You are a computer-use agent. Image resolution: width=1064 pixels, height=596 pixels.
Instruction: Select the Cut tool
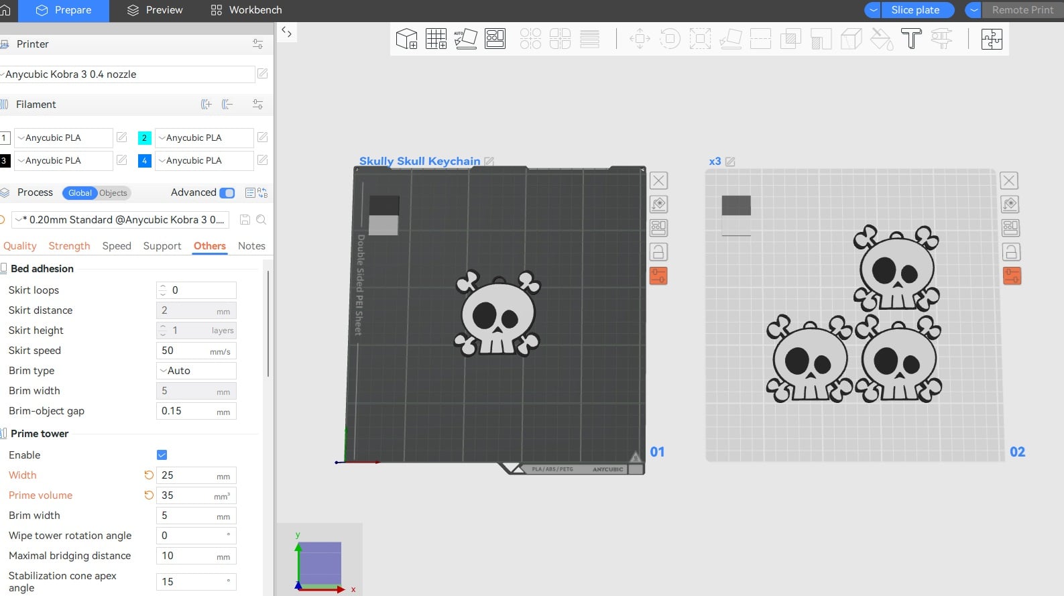click(760, 39)
